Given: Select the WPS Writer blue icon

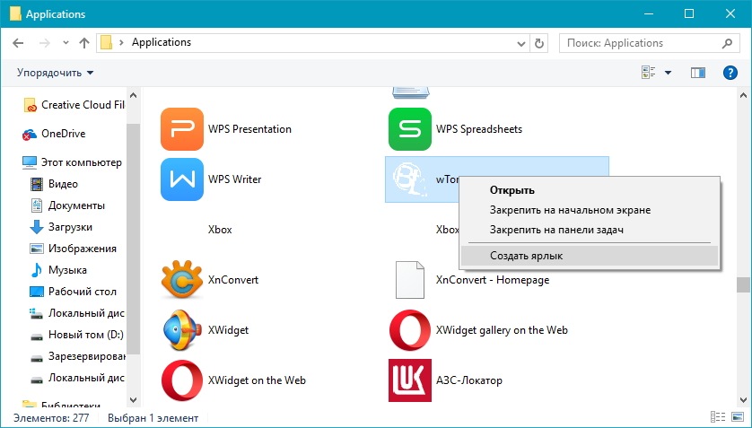Looking at the screenshot, I should [182, 179].
